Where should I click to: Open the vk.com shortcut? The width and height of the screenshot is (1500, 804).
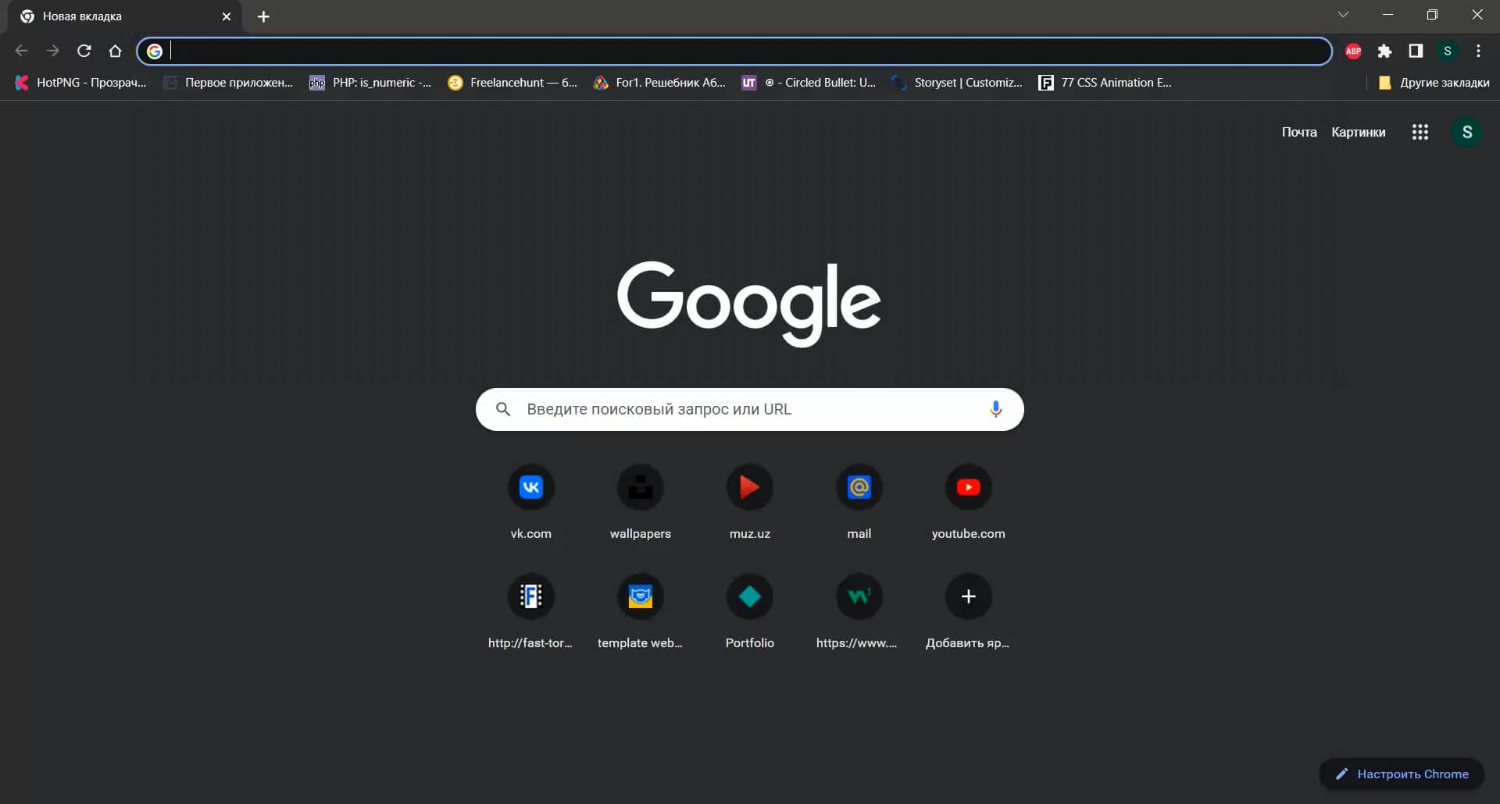coord(531,502)
